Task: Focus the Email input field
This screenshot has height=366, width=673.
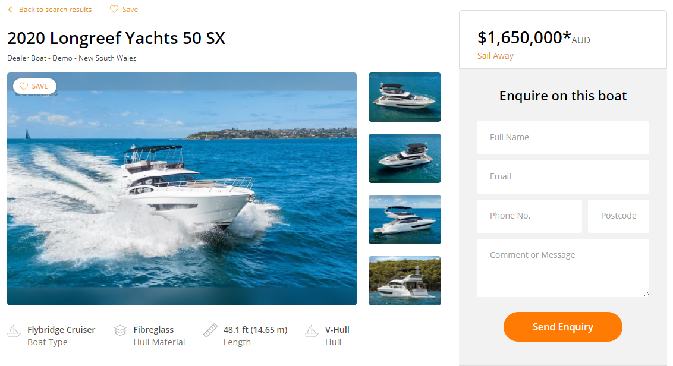Action: tap(562, 177)
